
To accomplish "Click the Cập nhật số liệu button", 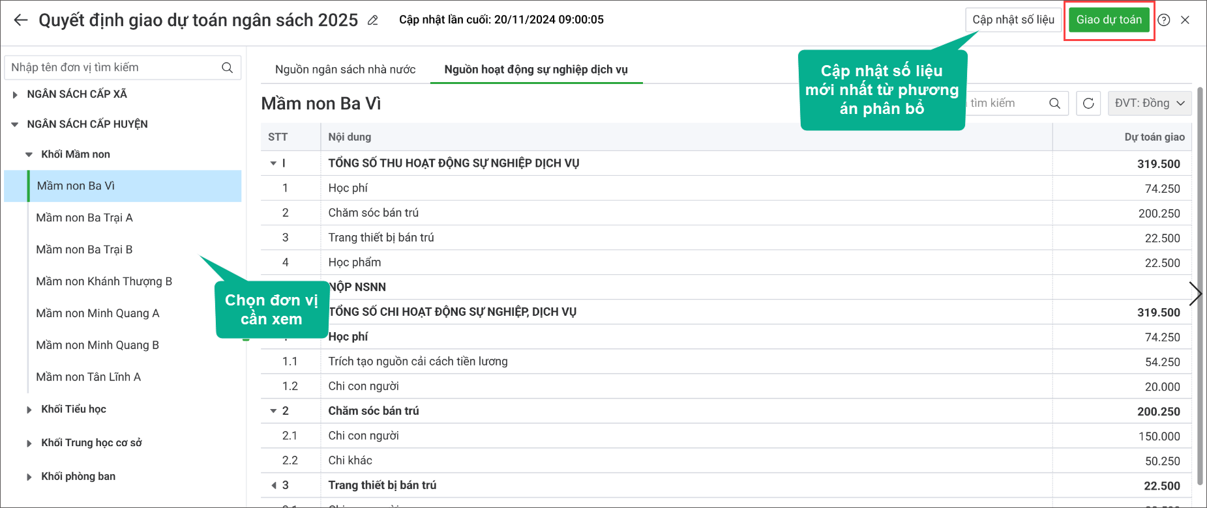I will (x=1013, y=20).
